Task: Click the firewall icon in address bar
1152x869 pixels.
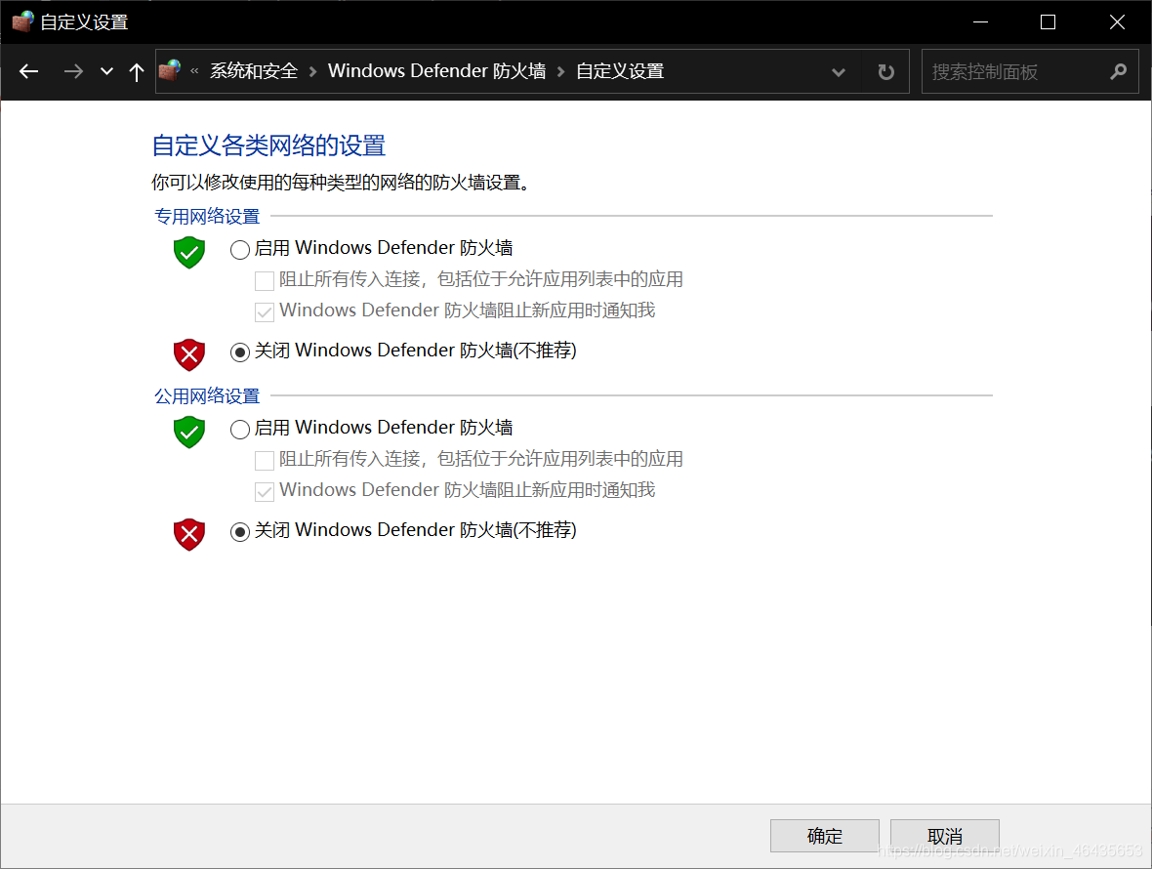Action: pos(170,70)
